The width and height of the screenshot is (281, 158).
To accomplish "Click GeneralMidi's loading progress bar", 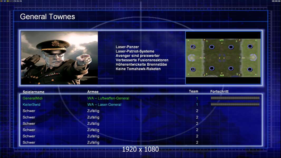I will 235,98.
